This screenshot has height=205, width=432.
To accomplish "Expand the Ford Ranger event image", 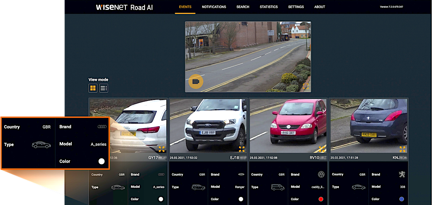I will coord(242,149).
